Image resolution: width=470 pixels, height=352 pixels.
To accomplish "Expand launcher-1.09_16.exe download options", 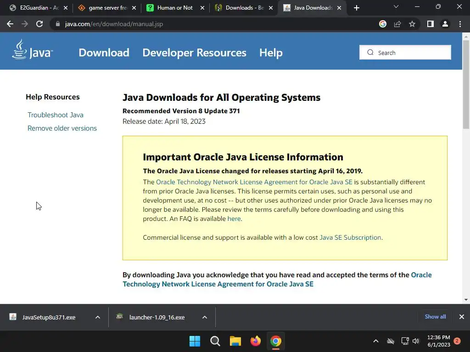I will click(205, 317).
